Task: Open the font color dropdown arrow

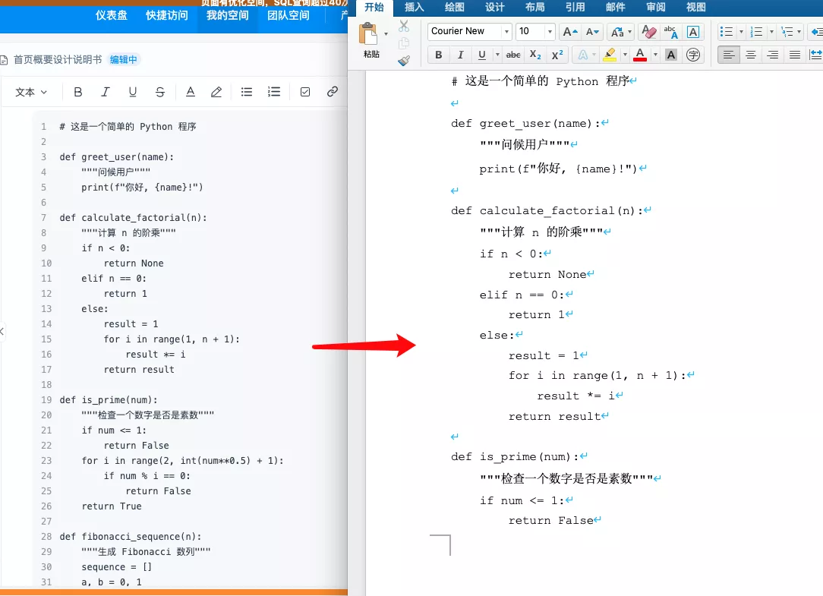Action: (x=655, y=55)
